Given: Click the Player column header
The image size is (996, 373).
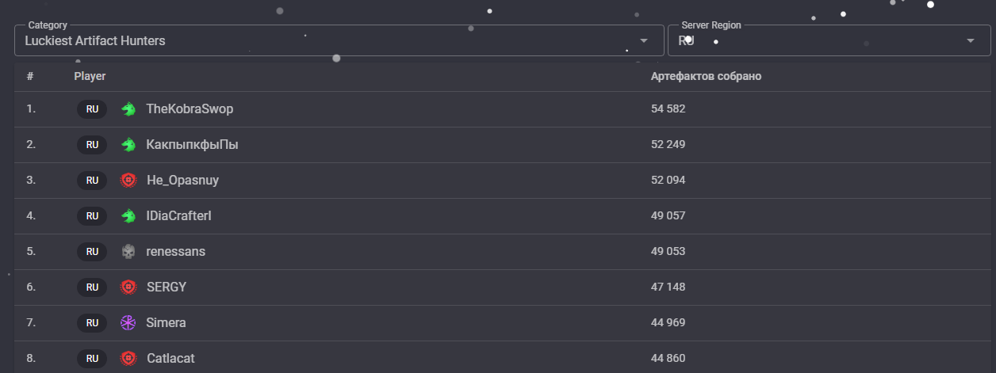Looking at the screenshot, I should (90, 76).
